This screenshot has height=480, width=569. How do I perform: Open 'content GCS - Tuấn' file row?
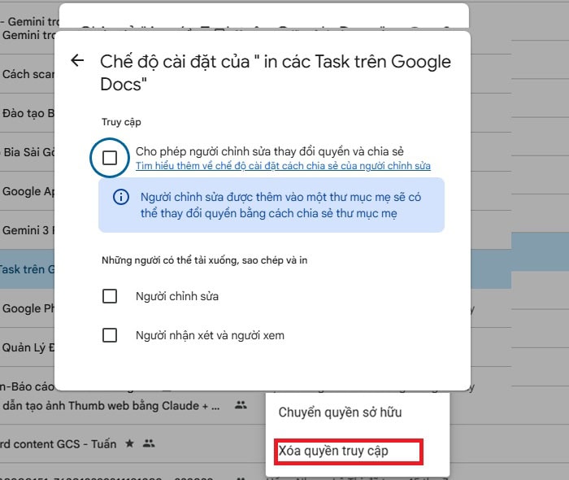58,444
